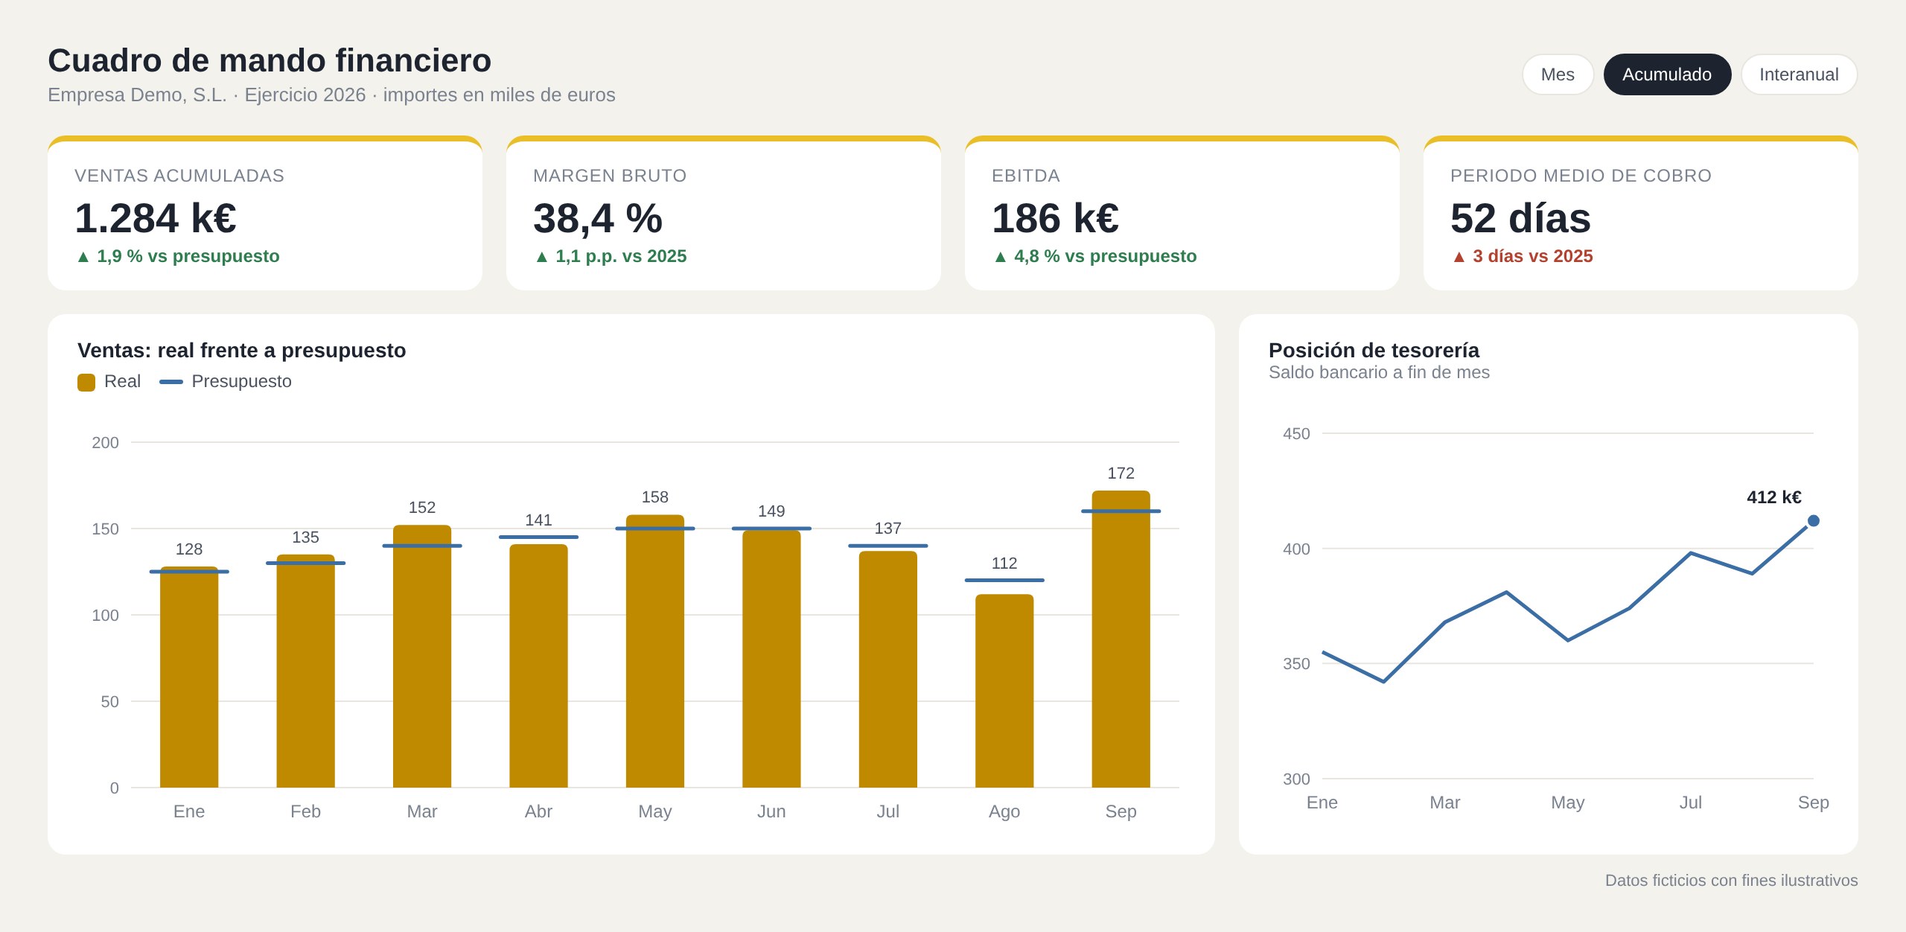Screen dimensions: 1906x932
Task: Click the green arrow beside 1,1 p.p. vs 2025
Action: (x=542, y=257)
